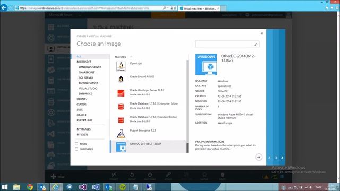Launch Google Chrome from taskbar
Image resolution: width=340 pixels, height=191 pixels.
(x=30, y=187)
